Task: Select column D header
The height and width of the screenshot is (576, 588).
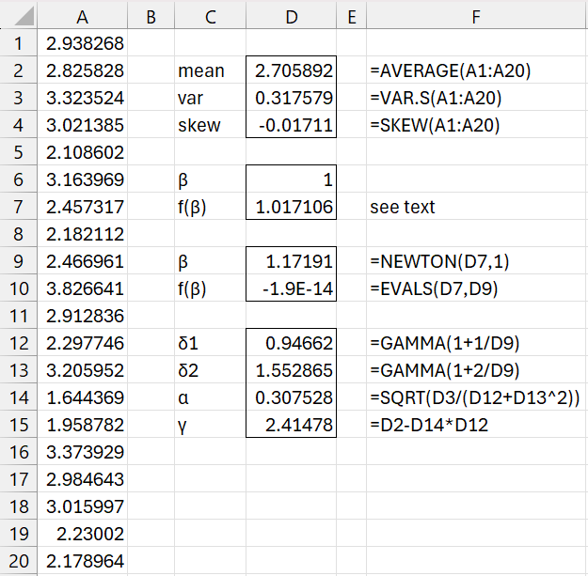Action: point(292,15)
